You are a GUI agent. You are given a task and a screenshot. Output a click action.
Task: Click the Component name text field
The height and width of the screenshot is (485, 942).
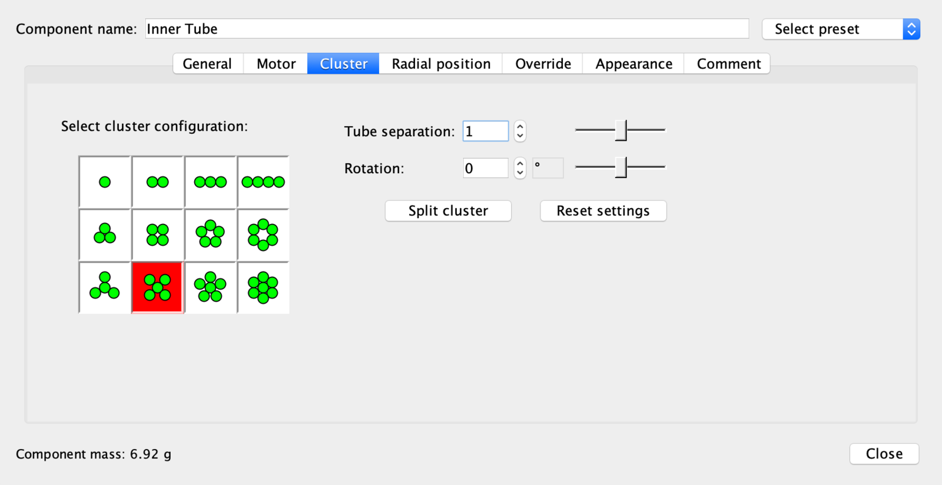447,29
